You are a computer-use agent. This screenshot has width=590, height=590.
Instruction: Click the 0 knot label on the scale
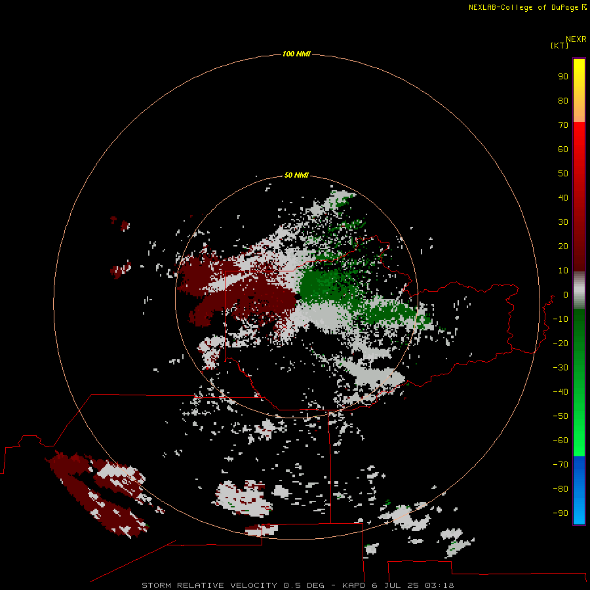coord(565,294)
